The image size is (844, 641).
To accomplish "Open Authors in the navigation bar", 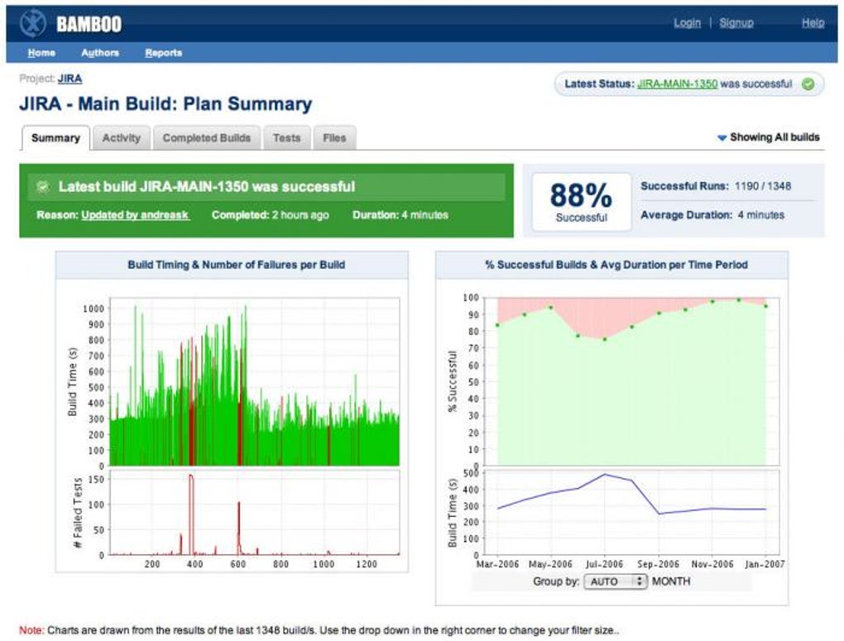I will (x=100, y=53).
